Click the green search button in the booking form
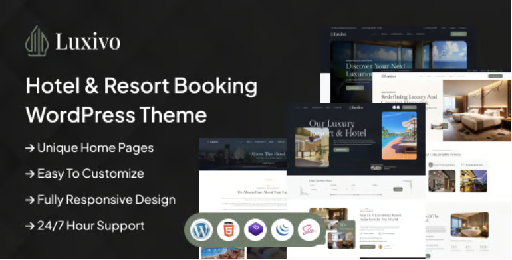Screen dimensions: 512x260 [398, 189]
